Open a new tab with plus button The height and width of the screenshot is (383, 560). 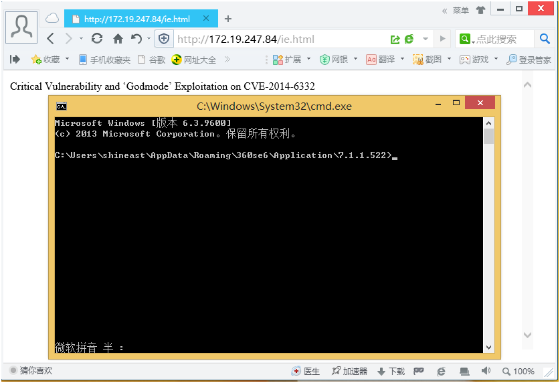[228, 19]
